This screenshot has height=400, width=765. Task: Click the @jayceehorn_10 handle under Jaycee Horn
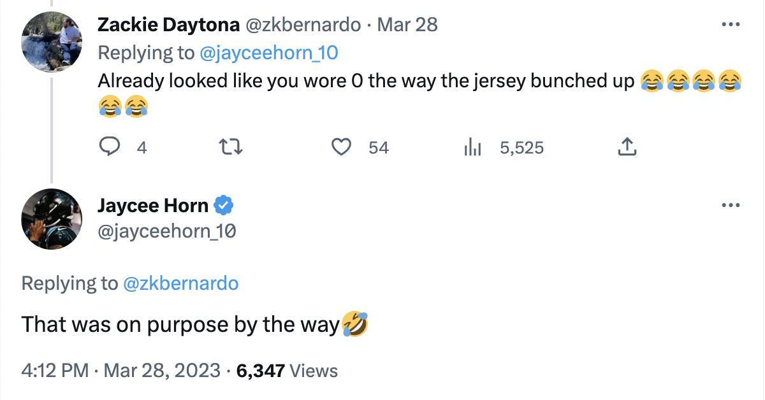point(166,231)
